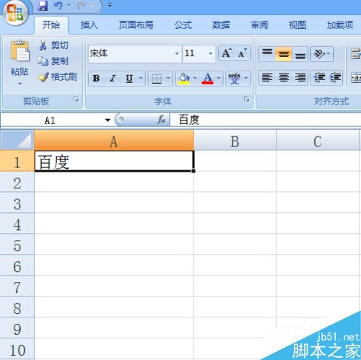361x360 pixels.
Task: Expand the font color dropdown arrow
Action: tap(219, 78)
